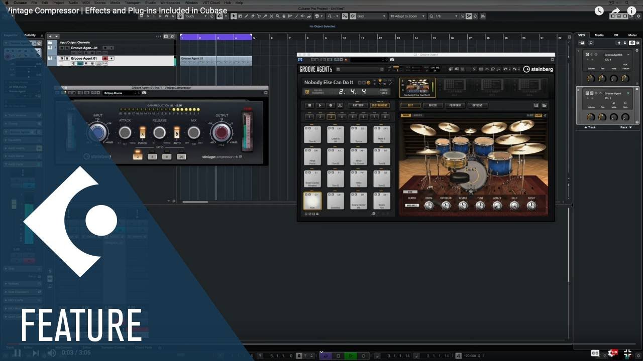This screenshot has width=643, height=361.
Task: Open Groove Agent rack slot dropdown arrow
Action: point(628,93)
